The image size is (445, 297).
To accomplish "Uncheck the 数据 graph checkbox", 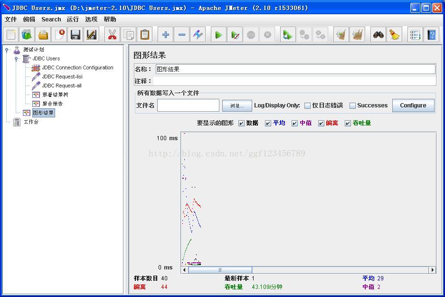I will 241,123.
